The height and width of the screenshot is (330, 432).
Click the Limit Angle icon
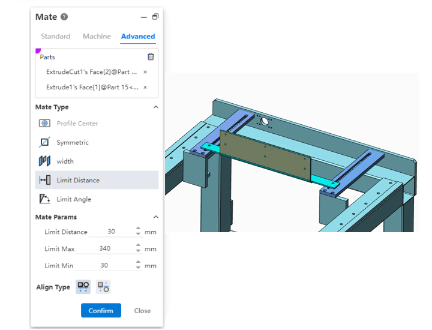click(44, 199)
